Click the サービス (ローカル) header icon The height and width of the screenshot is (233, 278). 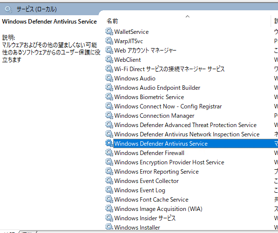pyautogui.click(x=8, y=9)
